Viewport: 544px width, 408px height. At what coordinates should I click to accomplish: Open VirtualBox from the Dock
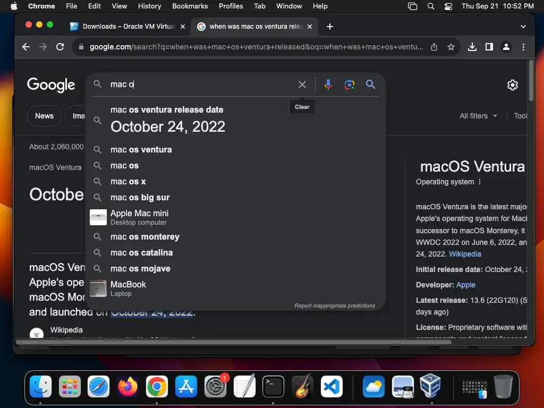pyautogui.click(x=430, y=386)
